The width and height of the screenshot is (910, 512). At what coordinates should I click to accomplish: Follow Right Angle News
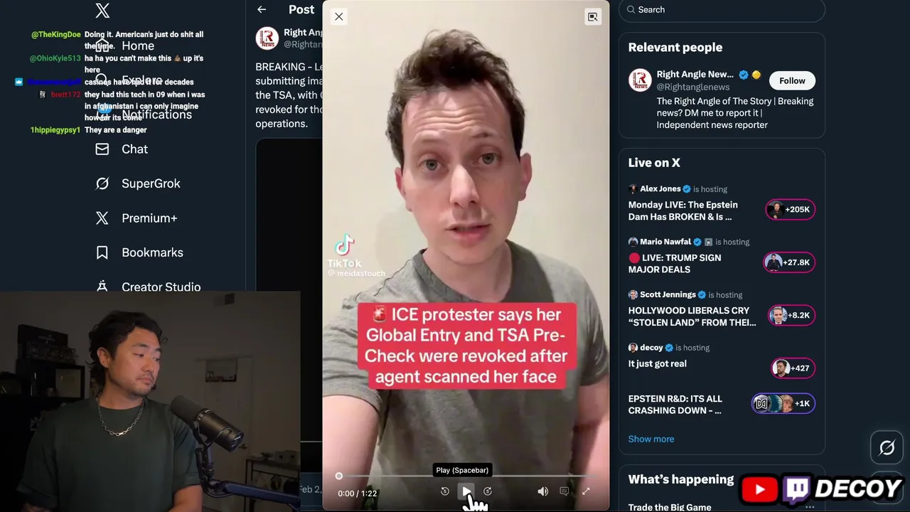click(x=792, y=80)
